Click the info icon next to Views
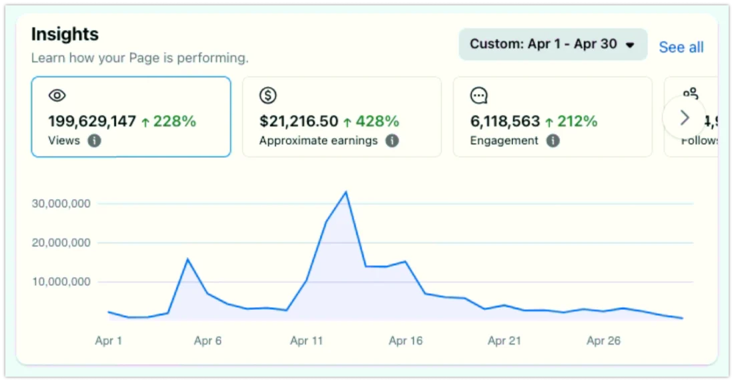The height and width of the screenshot is (382, 734). [x=94, y=141]
